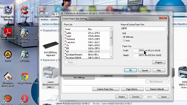
Task: Click the Width input field
Action: point(138,50)
